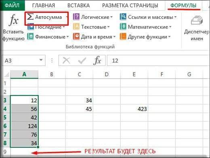Expand the Математические dropdown arrow
The image size is (210, 158).
(170, 27)
